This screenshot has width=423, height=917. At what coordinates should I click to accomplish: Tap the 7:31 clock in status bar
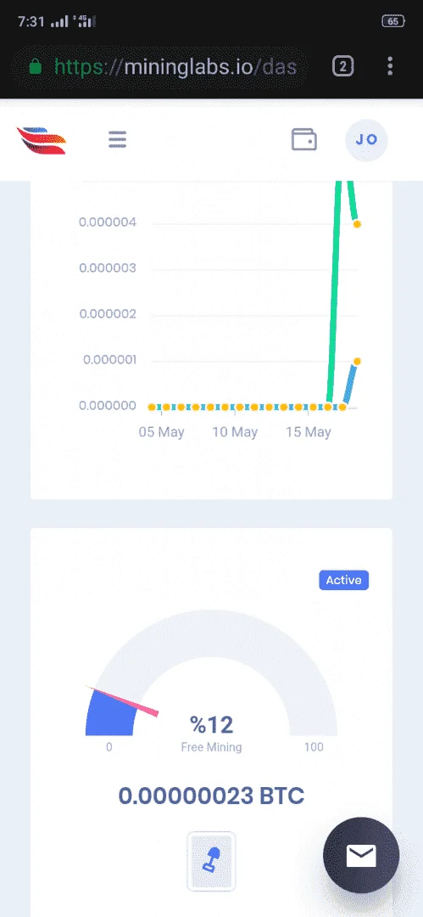click(x=31, y=21)
